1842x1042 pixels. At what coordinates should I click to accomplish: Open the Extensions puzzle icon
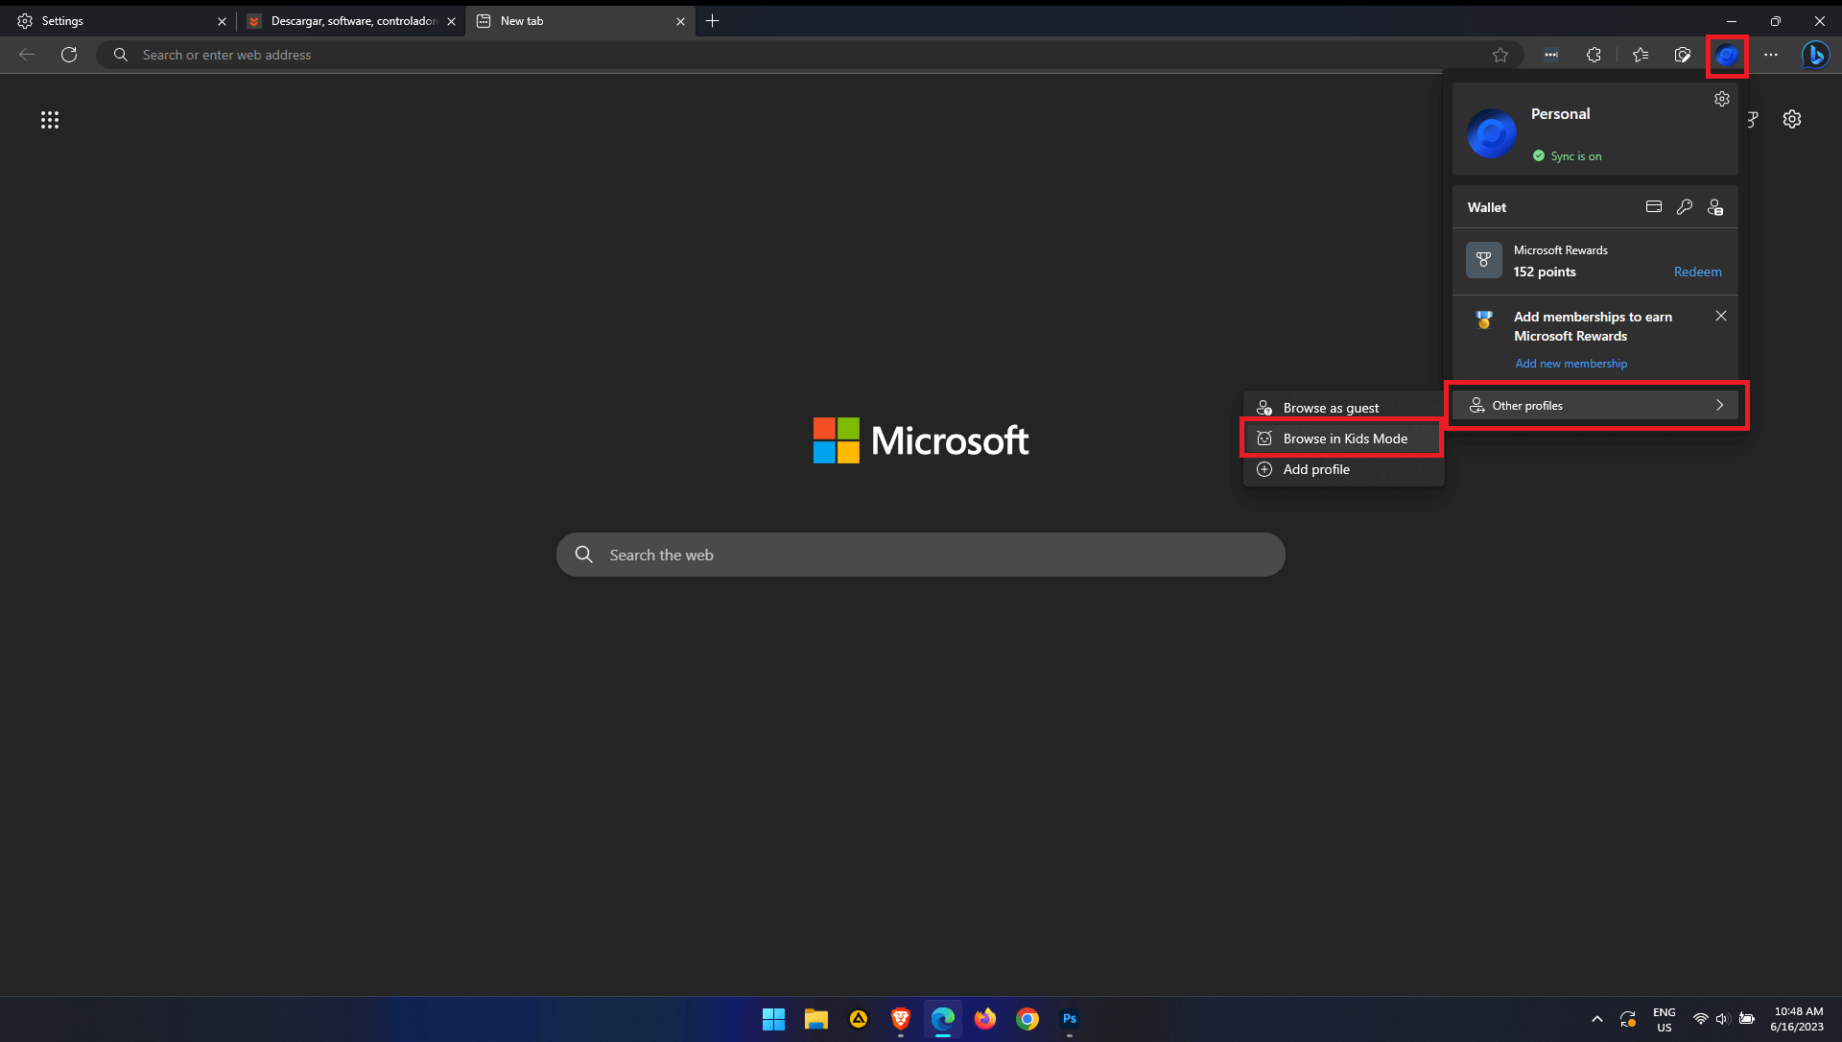[1594, 55]
